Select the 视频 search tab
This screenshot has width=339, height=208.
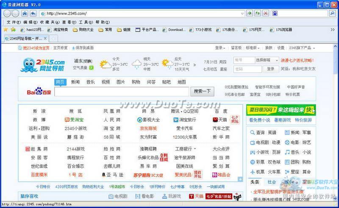click(106, 82)
